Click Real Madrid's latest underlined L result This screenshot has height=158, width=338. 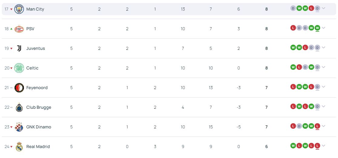pos(317,146)
